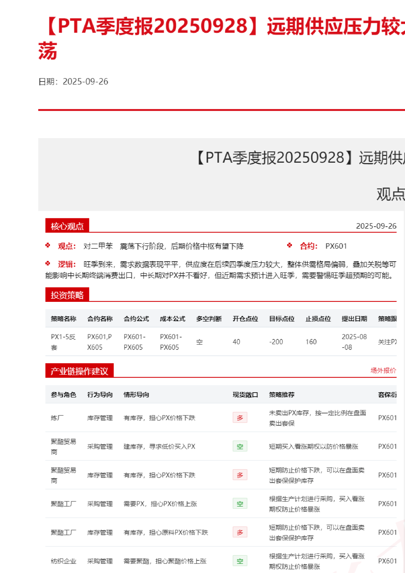The width and height of the screenshot is (405, 573).
Task: Click the 日期 2025-09-26 text under title
Action: pos(73,82)
